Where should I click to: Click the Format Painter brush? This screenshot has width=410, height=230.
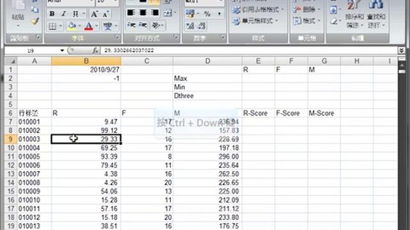pyautogui.click(x=35, y=21)
